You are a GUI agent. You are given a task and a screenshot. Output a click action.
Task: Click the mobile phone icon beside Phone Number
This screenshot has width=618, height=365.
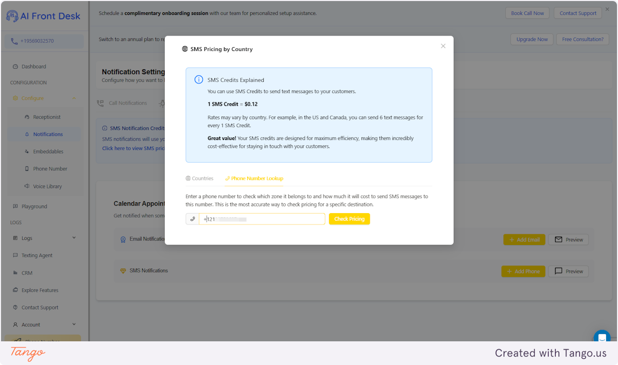click(x=27, y=169)
